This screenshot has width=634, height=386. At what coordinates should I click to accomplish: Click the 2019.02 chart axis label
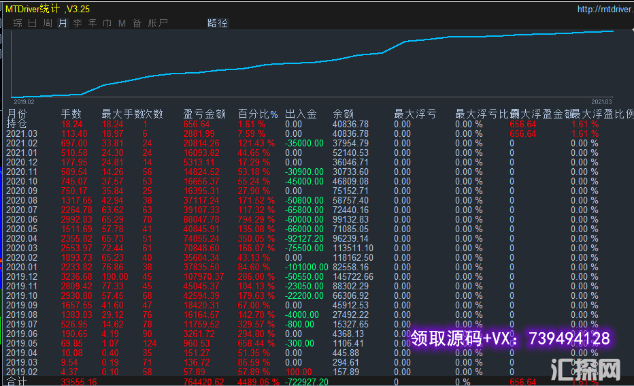24,102
